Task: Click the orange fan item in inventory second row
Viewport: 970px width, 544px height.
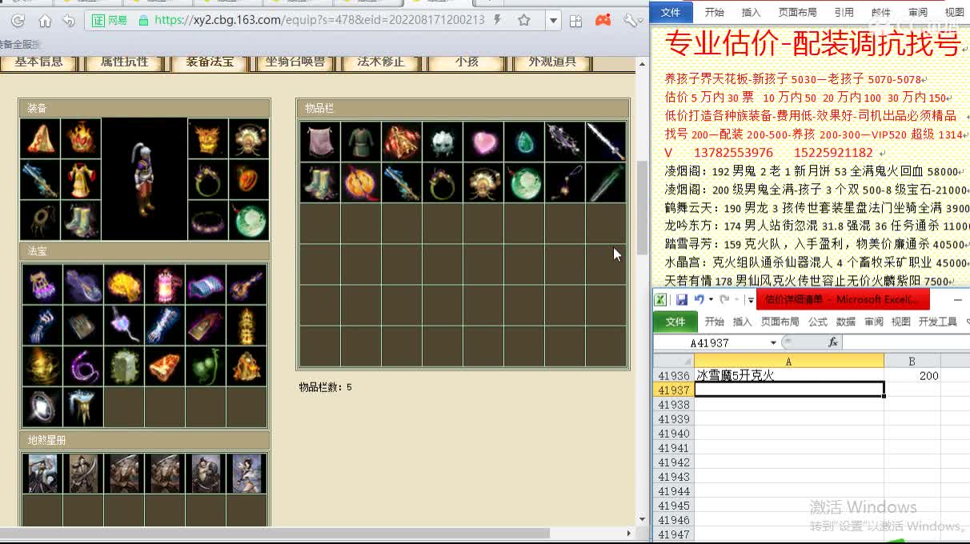Action: click(x=361, y=182)
